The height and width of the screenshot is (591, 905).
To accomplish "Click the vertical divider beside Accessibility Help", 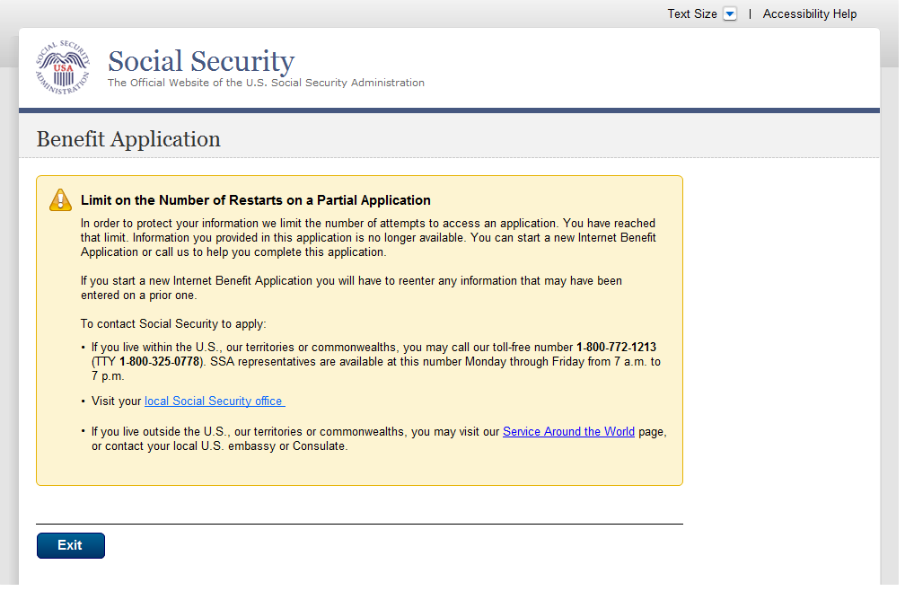I will click(x=750, y=14).
